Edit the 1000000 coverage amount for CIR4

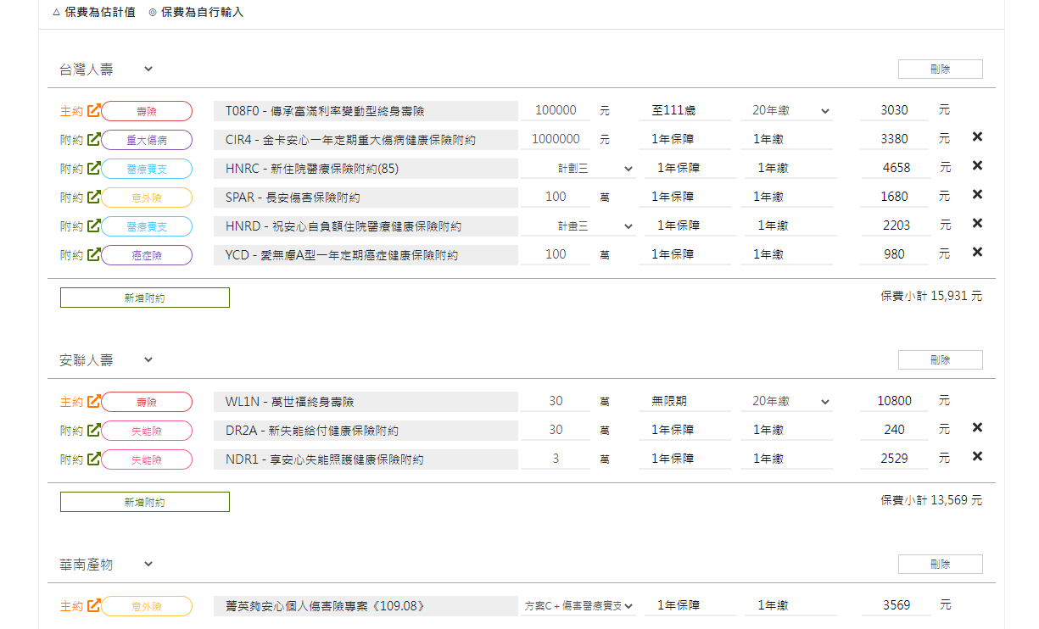pos(556,140)
